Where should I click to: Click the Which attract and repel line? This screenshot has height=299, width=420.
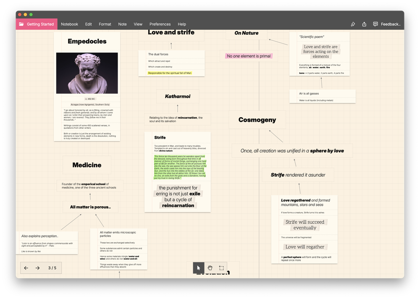click(159, 61)
